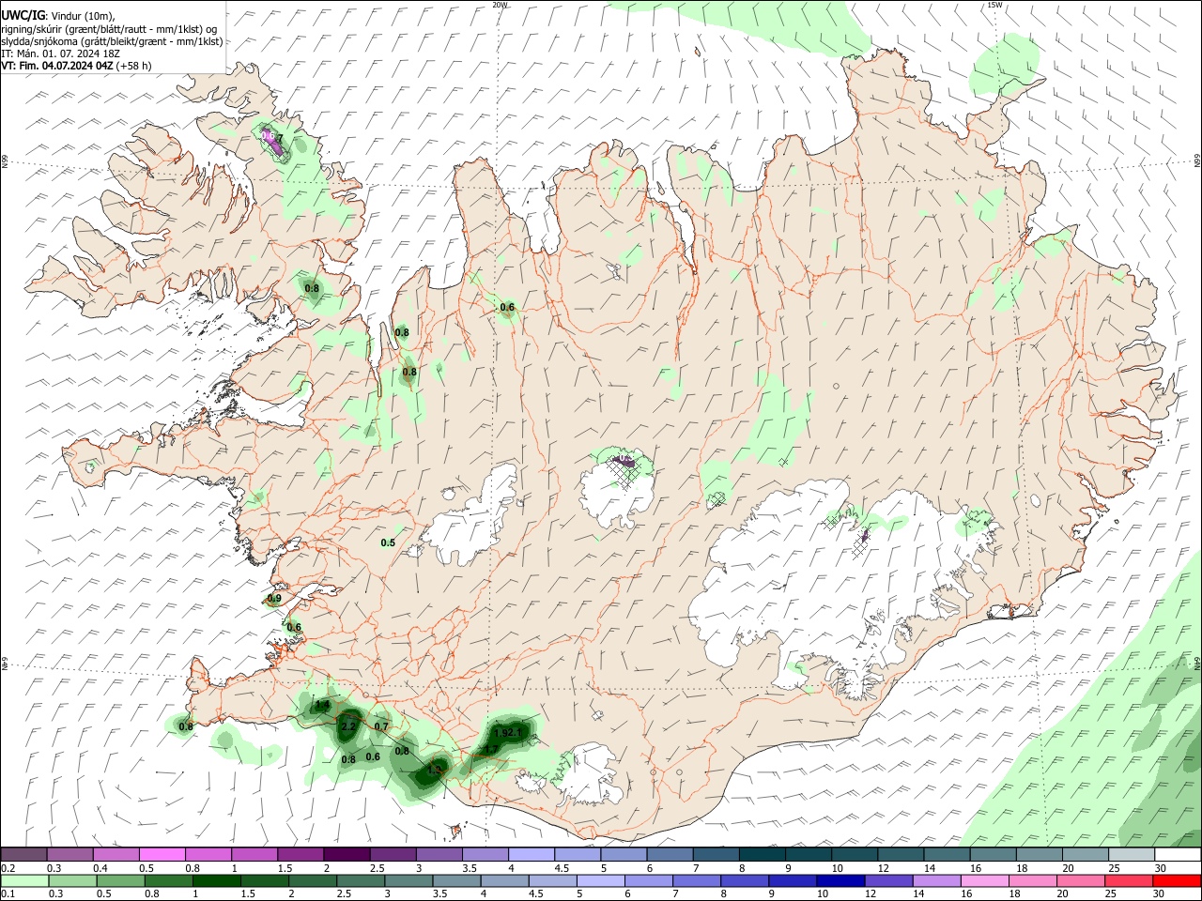1202x901 pixels.
Task: Click the teal upper-legend swatch starting at 14
Action: (948, 854)
